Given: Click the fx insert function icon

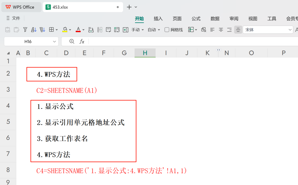Looking at the screenshot, I should [82, 41].
